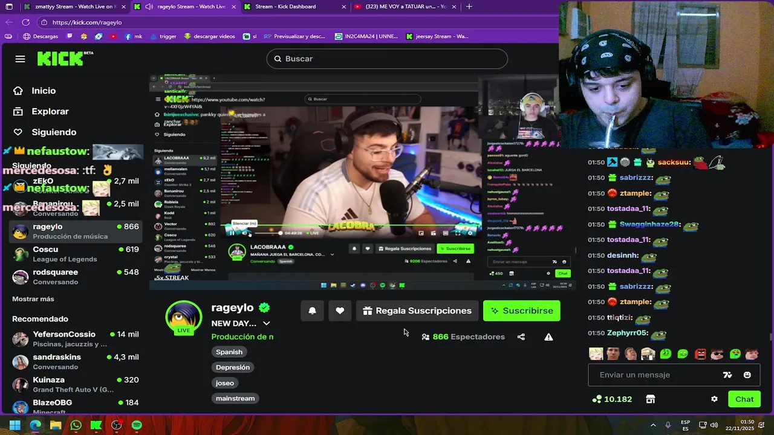Screen dimensions: 774x435
Task: Show hidden system tray icons
Action: (x=653, y=425)
